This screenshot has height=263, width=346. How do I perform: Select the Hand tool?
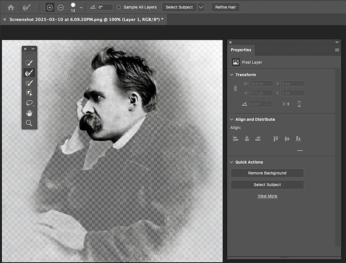coord(29,113)
